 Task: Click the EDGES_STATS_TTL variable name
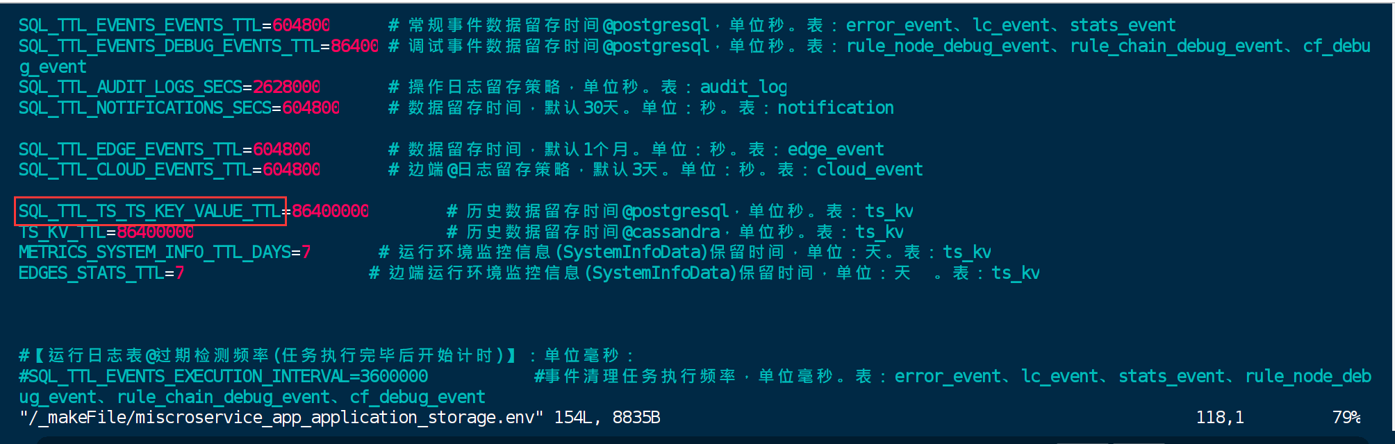coord(91,273)
